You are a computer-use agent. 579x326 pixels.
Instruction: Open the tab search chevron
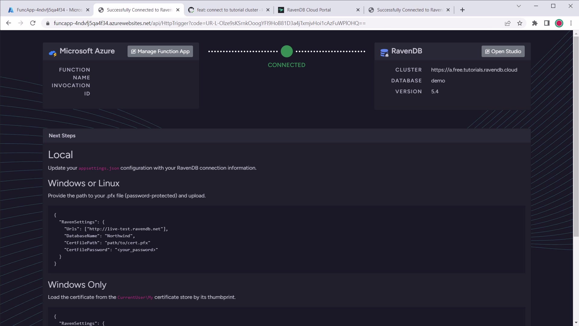[519, 6]
